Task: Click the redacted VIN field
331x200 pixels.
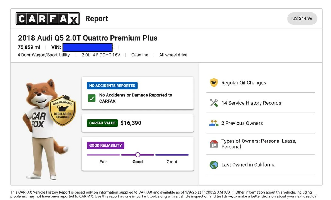Action: (87, 47)
